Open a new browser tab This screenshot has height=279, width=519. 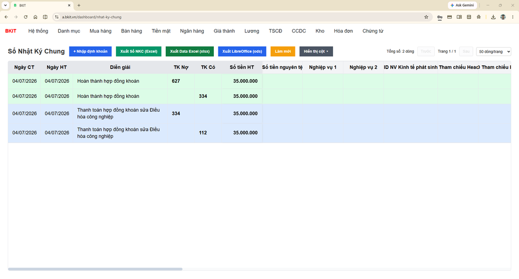(x=79, y=5)
